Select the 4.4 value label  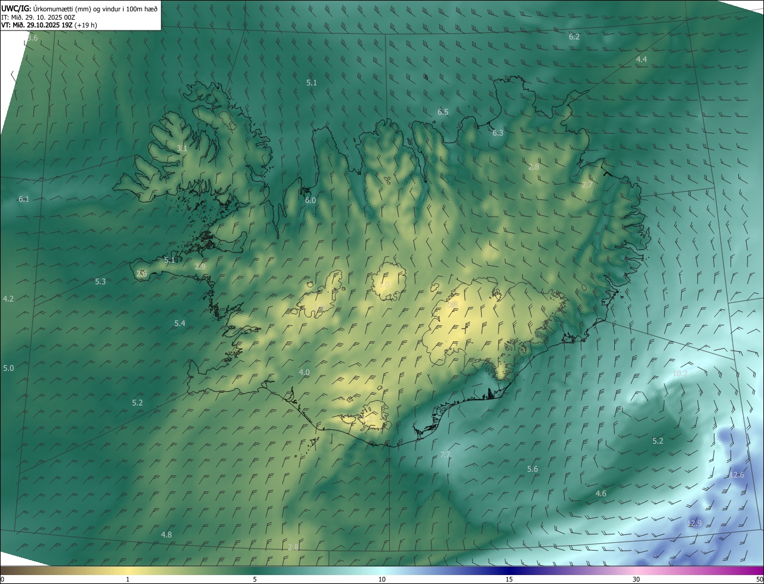[641, 60]
